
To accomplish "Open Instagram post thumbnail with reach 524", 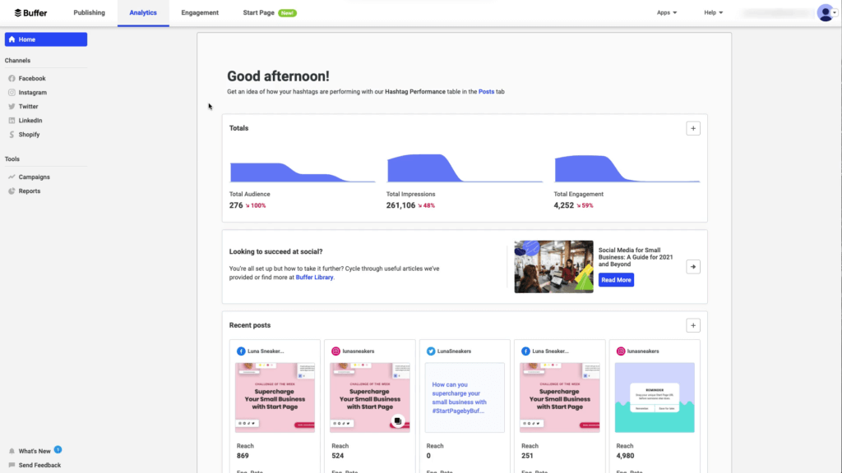I will click(x=369, y=397).
